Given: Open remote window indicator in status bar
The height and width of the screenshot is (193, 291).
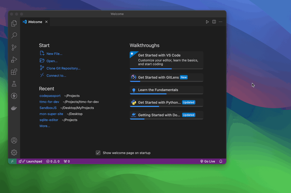Looking at the screenshot, I should tap(13, 161).
